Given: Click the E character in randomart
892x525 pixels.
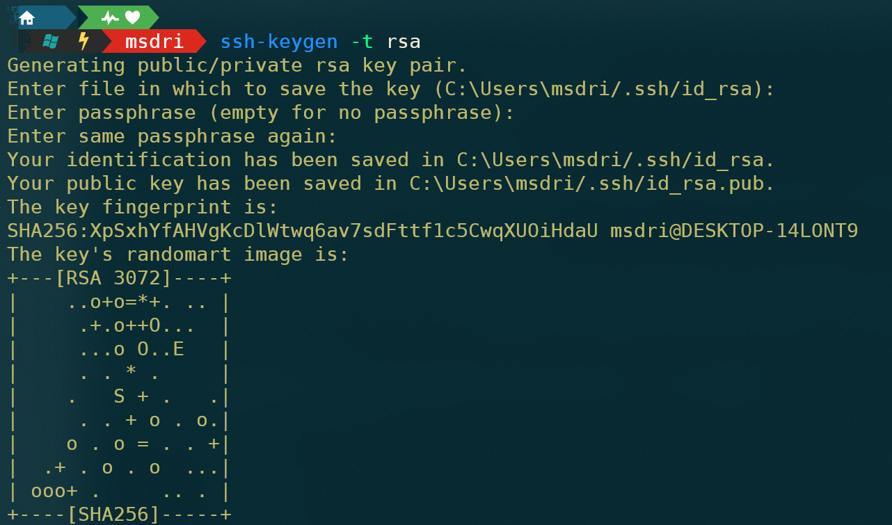Looking at the screenshot, I should tap(178, 349).
